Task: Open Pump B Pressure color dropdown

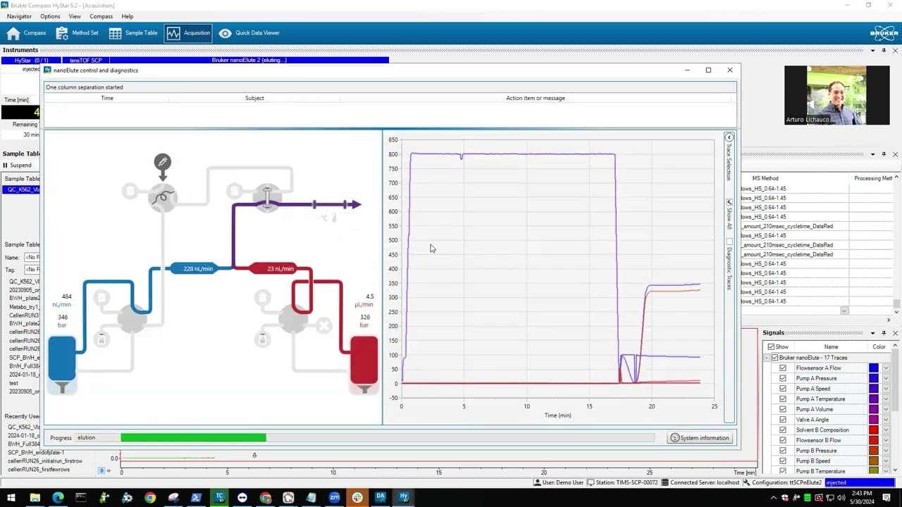Action: point(886,451)
